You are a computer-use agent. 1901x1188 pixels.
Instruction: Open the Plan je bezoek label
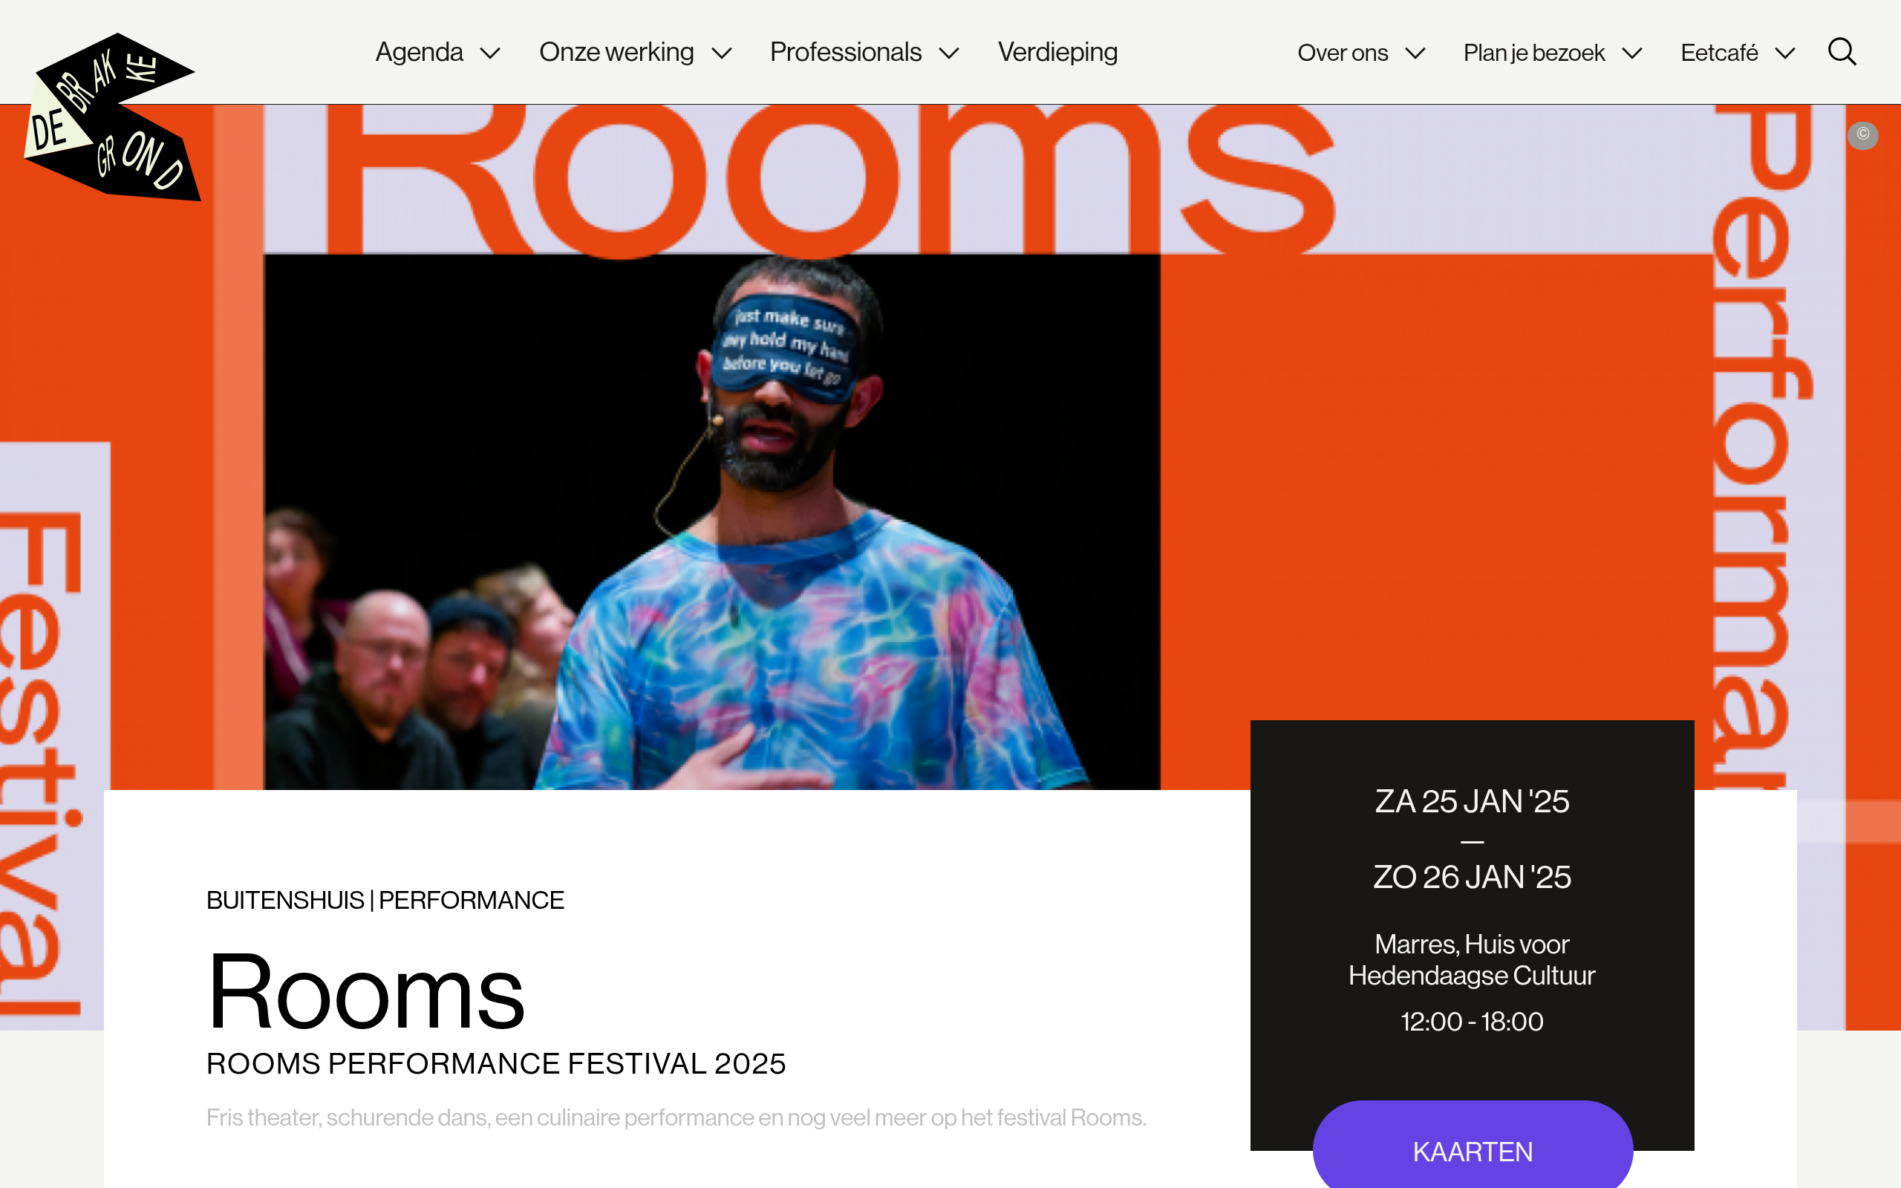coord(1533,53)
